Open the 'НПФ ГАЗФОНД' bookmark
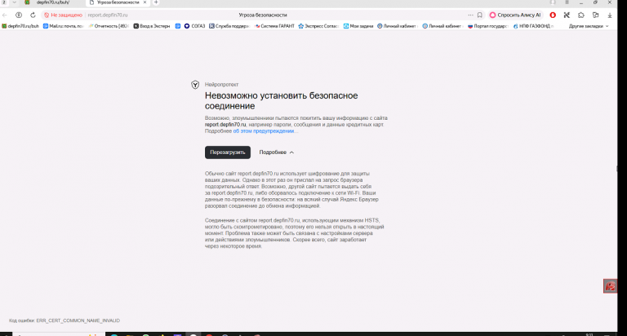This screenshot has height=336, width=627. pyautogui.click(x=533, y=26)
